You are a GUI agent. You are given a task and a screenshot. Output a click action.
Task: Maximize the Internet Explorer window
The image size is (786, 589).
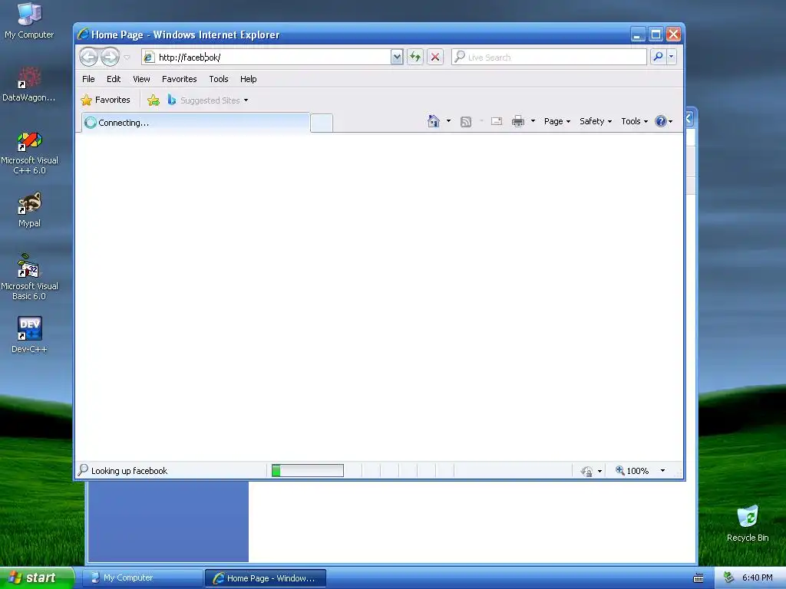[656, 34]
